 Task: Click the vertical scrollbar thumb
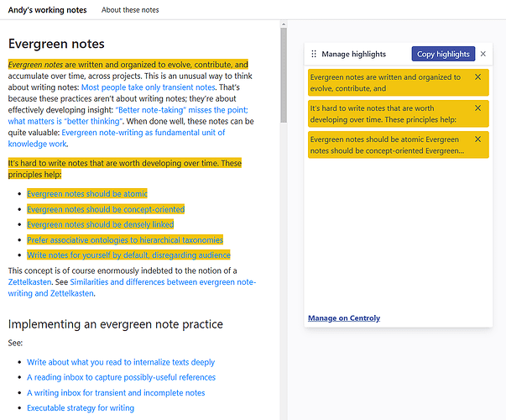(x=284, y=75)
